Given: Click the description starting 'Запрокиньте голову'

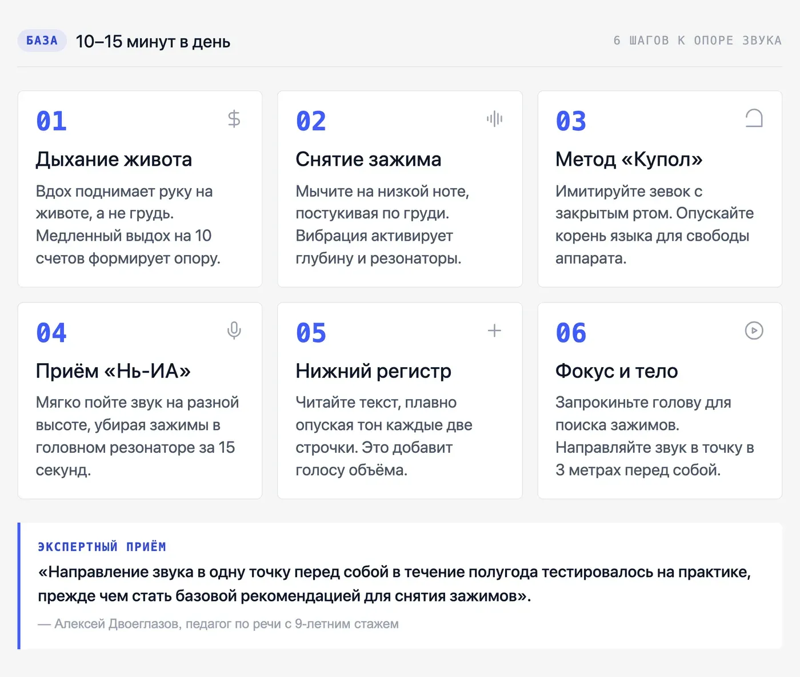Looking at the screenshot, I should click(655, 436).
